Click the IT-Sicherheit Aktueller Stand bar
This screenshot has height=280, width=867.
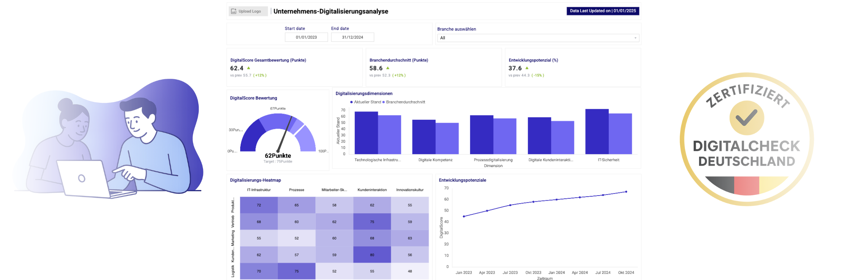coord(597,132)
